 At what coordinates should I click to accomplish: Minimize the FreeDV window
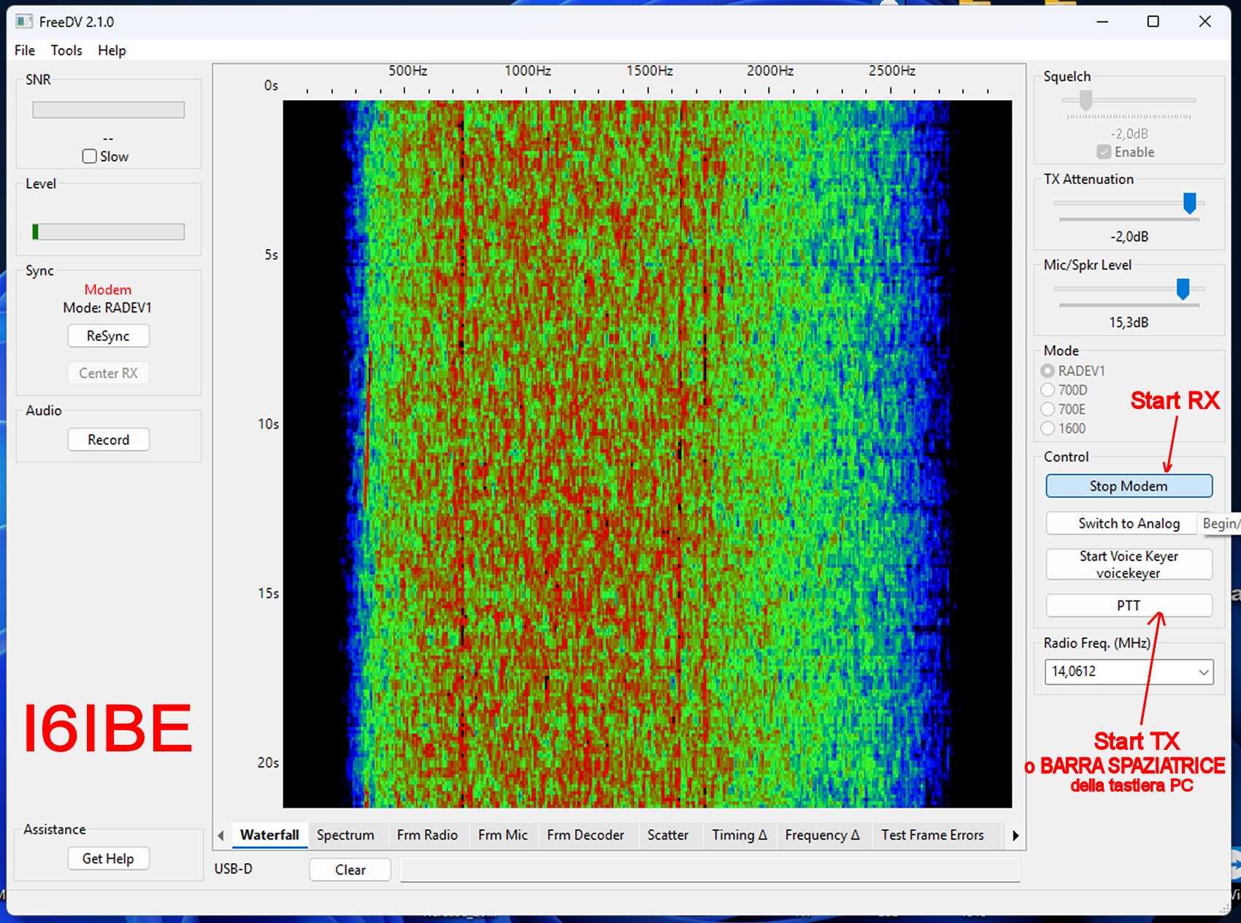click(x=1102, y=21)
